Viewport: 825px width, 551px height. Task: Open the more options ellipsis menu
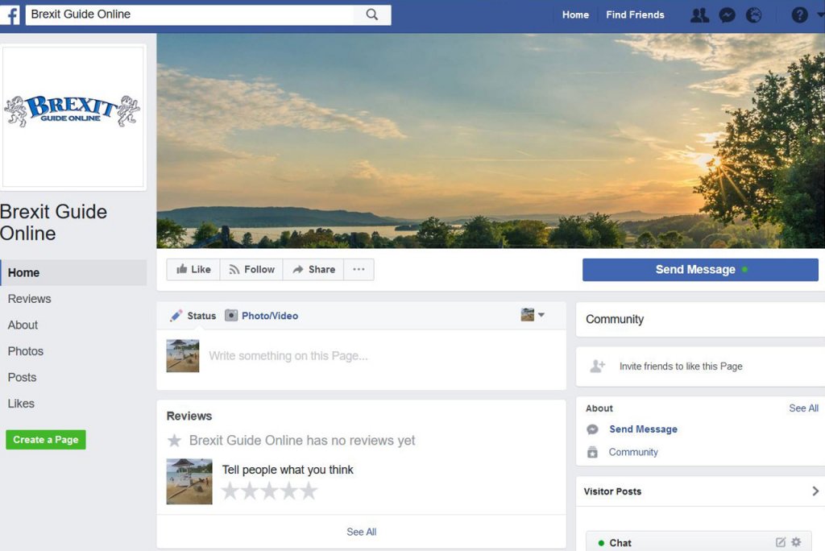coord(359,269)
